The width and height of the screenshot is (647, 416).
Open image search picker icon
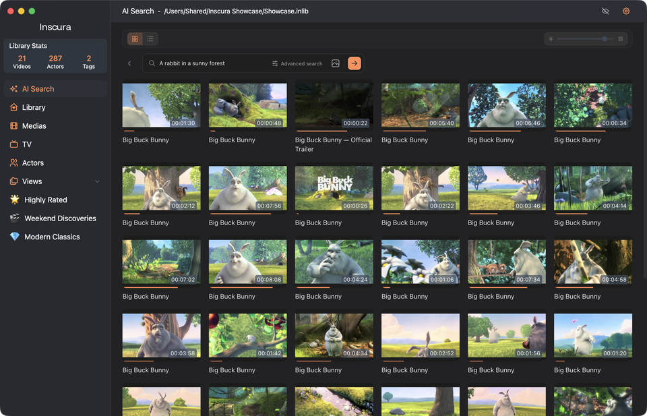tap(336, 63)
